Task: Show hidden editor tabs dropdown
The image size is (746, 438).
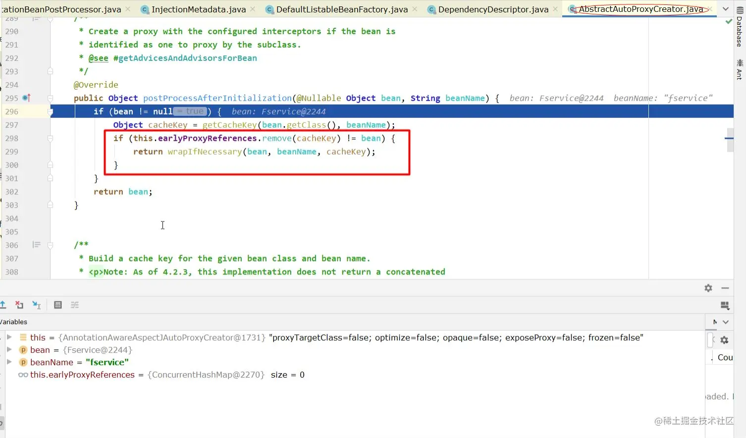Action: point(726,9)
